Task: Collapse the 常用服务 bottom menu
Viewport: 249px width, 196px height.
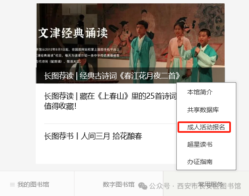Action: (x=206, y=184)
